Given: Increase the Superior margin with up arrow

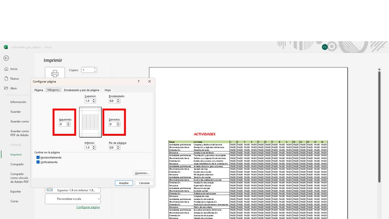Looking at the screenshot, I should click(x=94, y=100).
